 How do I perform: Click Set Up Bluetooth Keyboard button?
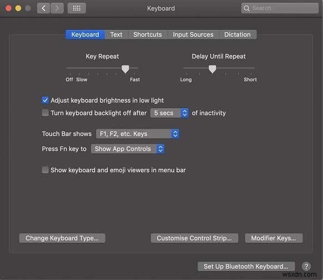[246, 267]
